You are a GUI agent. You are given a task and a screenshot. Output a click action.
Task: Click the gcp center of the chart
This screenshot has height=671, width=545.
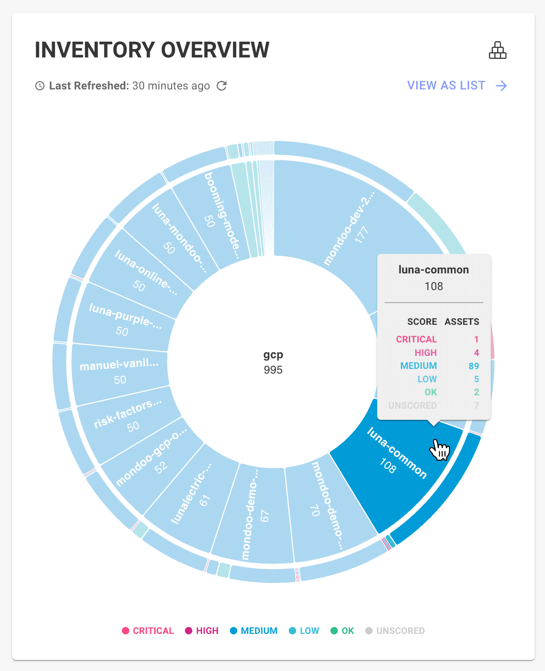(x=273, y=362)
